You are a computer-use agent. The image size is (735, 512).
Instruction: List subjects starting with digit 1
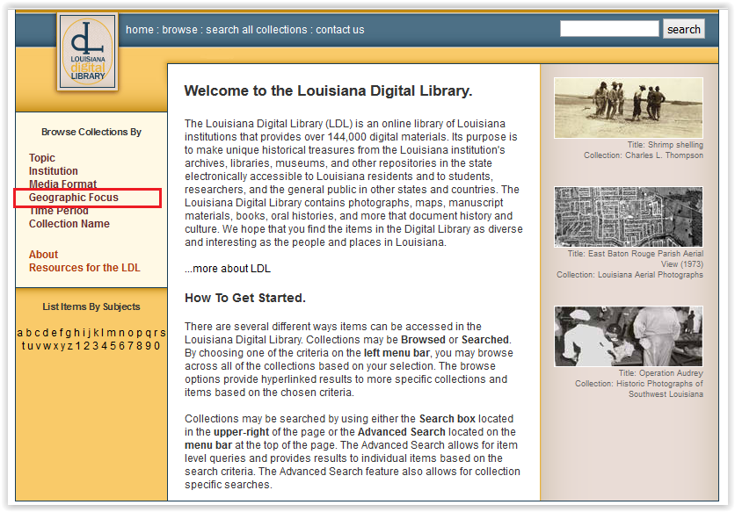[x=78, y=346]
